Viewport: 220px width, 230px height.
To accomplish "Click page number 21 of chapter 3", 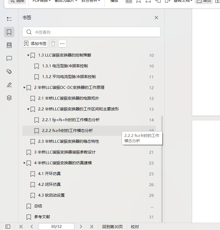I will click(151, 152).
